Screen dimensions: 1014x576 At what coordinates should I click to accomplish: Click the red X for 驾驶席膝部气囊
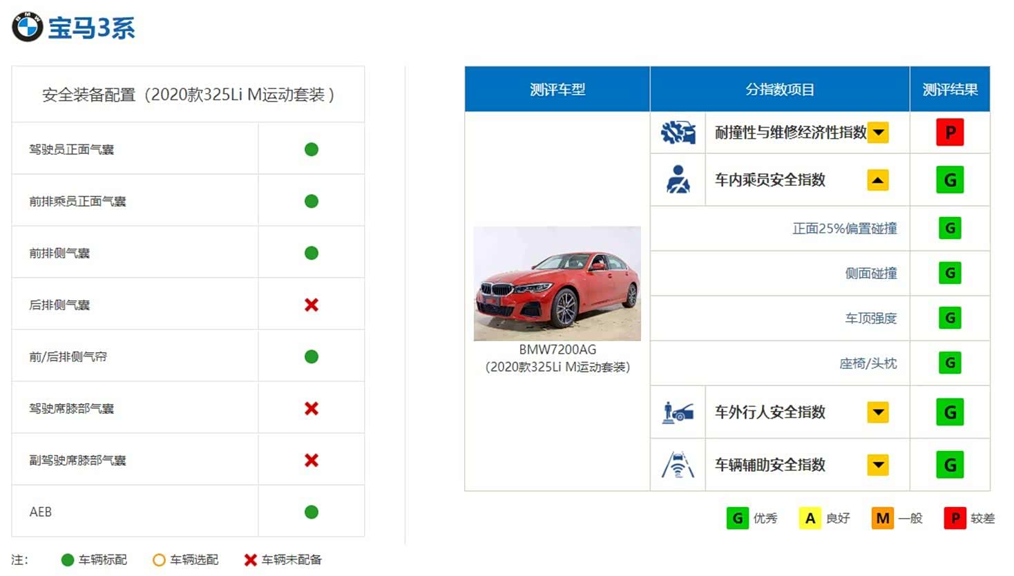(312, 408)
